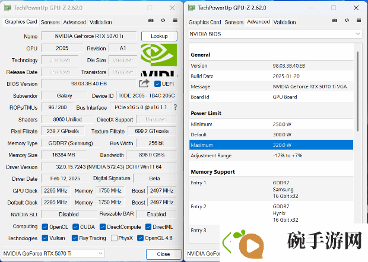This screenshot has height=262, width=368.
Task: Open the NVIDIA BIOS dropdown in Advanced tab
Action: (x=275, y=34)
